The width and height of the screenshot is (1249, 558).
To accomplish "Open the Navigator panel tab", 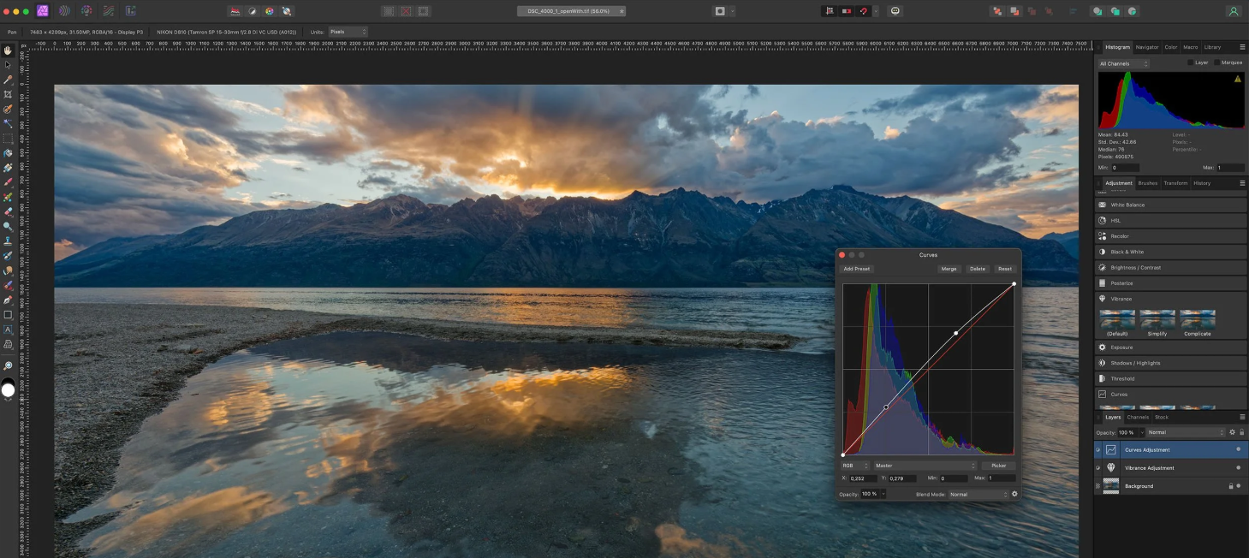I will click(1147, 47).
